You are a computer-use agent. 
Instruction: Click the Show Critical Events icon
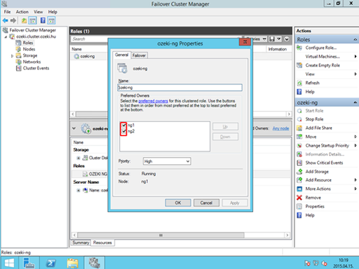[x=299, y=163]
